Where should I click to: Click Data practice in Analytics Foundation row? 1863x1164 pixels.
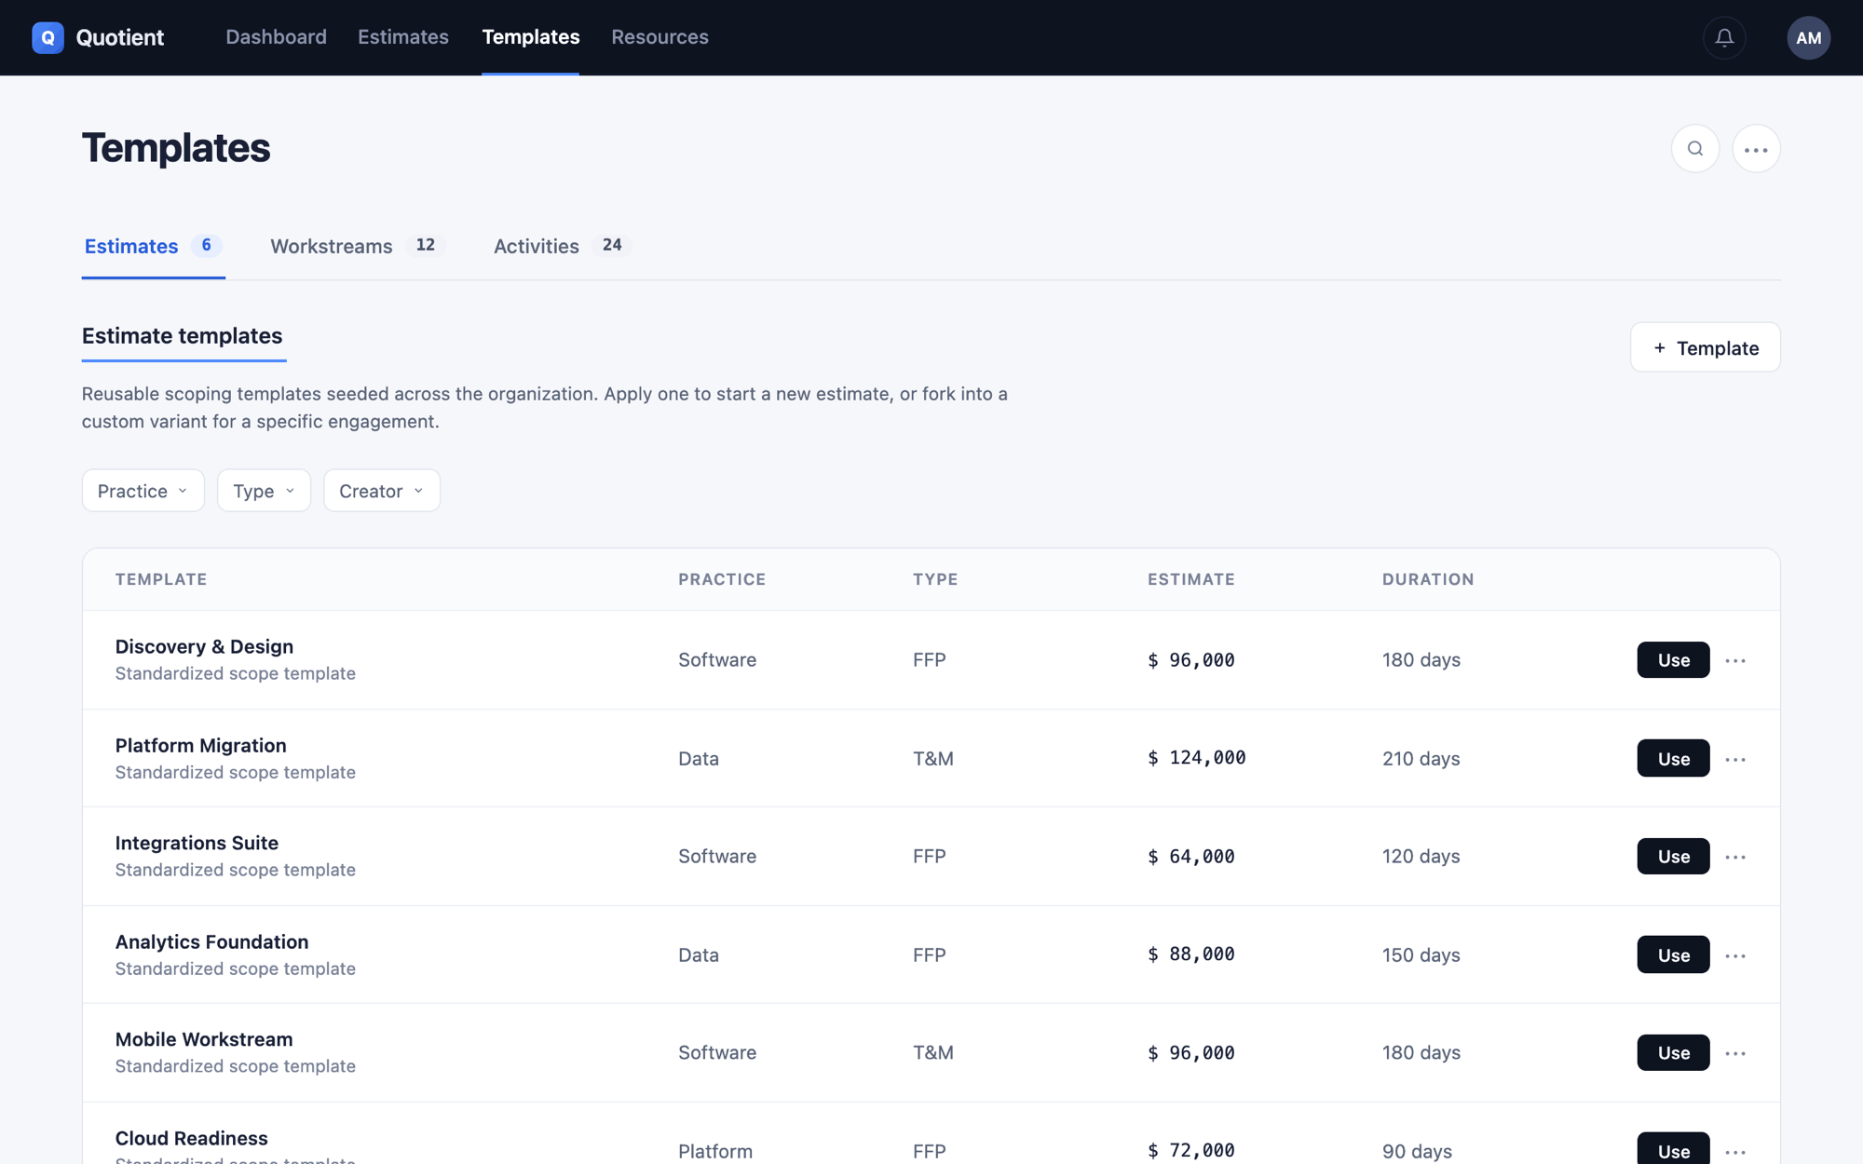pyautogui.click(x=699, y=955)
